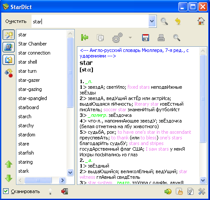Screen dimensions: 210x200
Task: Select 'star' in the word list
Action: tap(22, 35)
